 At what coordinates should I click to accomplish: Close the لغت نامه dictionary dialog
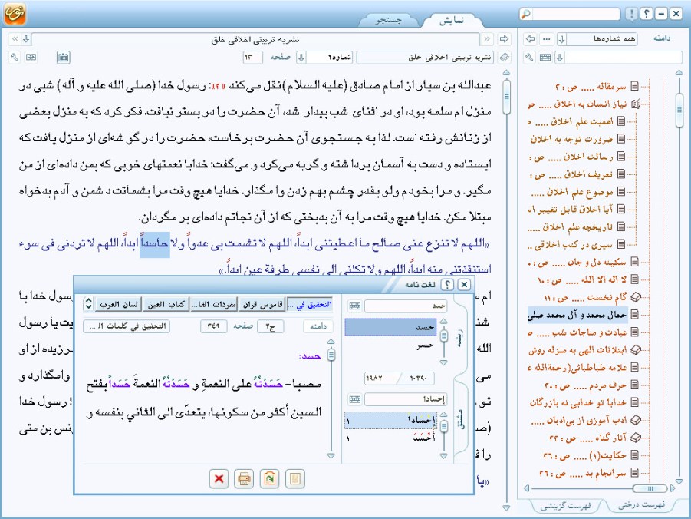click(464, 285)
